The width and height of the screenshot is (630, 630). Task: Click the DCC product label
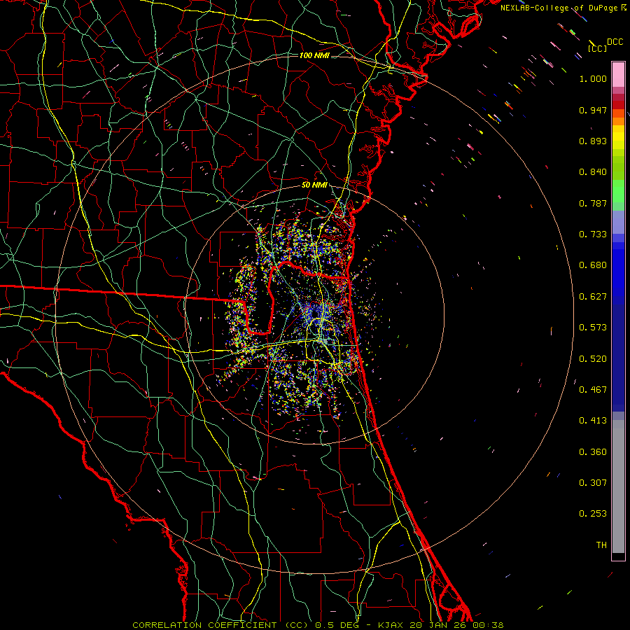(x=615, y=42)
